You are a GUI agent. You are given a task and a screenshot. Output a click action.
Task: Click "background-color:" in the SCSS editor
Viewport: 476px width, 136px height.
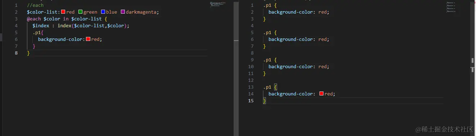62,39
